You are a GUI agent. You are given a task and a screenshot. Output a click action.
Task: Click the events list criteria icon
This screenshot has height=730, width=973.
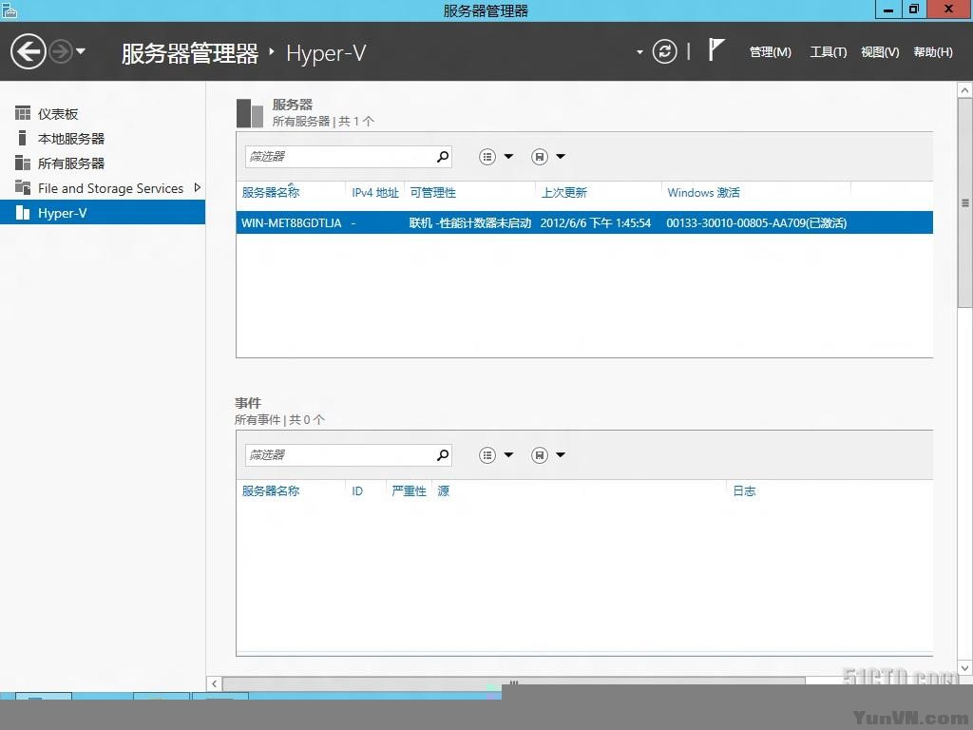click(x=487, y=455)
